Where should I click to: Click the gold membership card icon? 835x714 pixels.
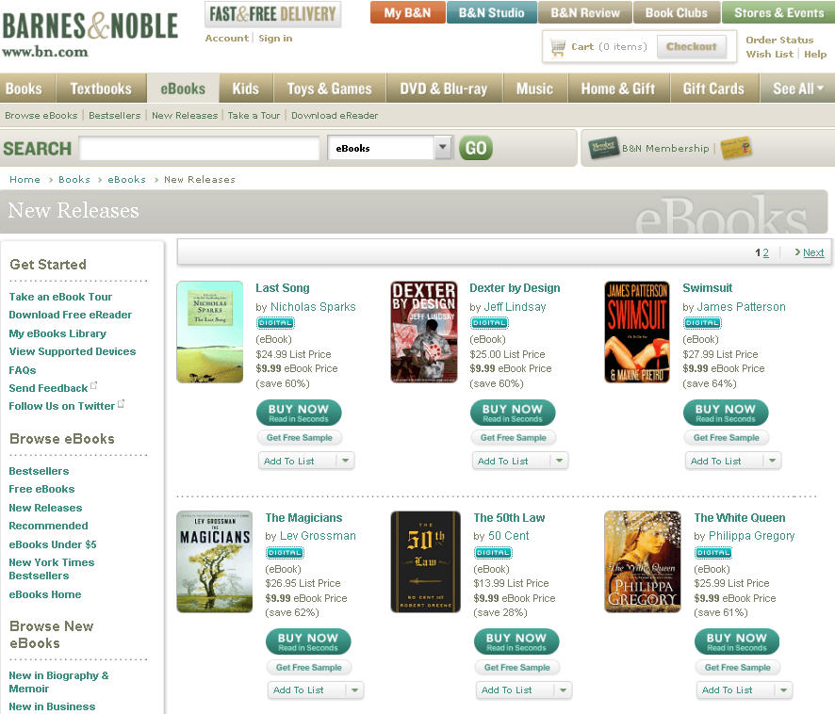click(x=735, y=148)
